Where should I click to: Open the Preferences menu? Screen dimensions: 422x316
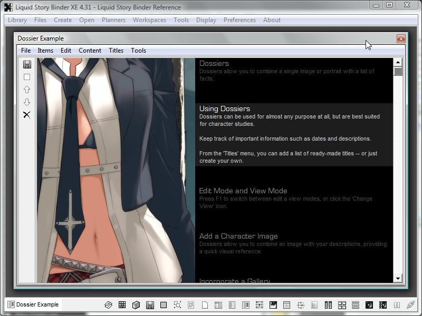click(239, 20)
